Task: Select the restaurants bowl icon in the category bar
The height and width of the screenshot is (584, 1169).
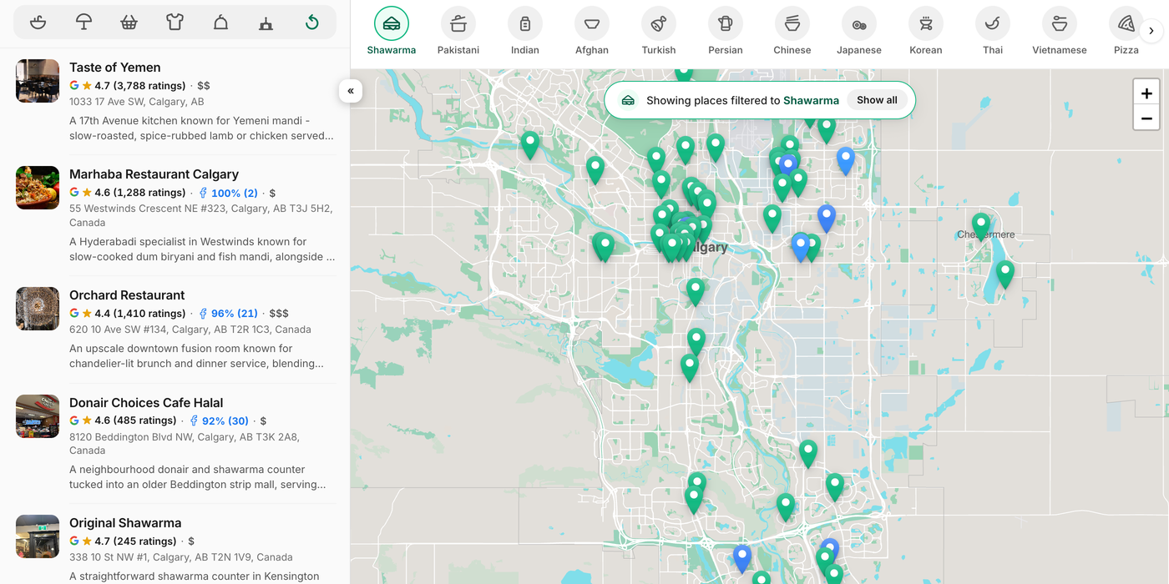Action: point(38,23)
